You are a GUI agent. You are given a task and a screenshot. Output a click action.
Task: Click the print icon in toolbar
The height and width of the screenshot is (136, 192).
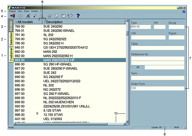pyautogui.click(x=20, y=16)
